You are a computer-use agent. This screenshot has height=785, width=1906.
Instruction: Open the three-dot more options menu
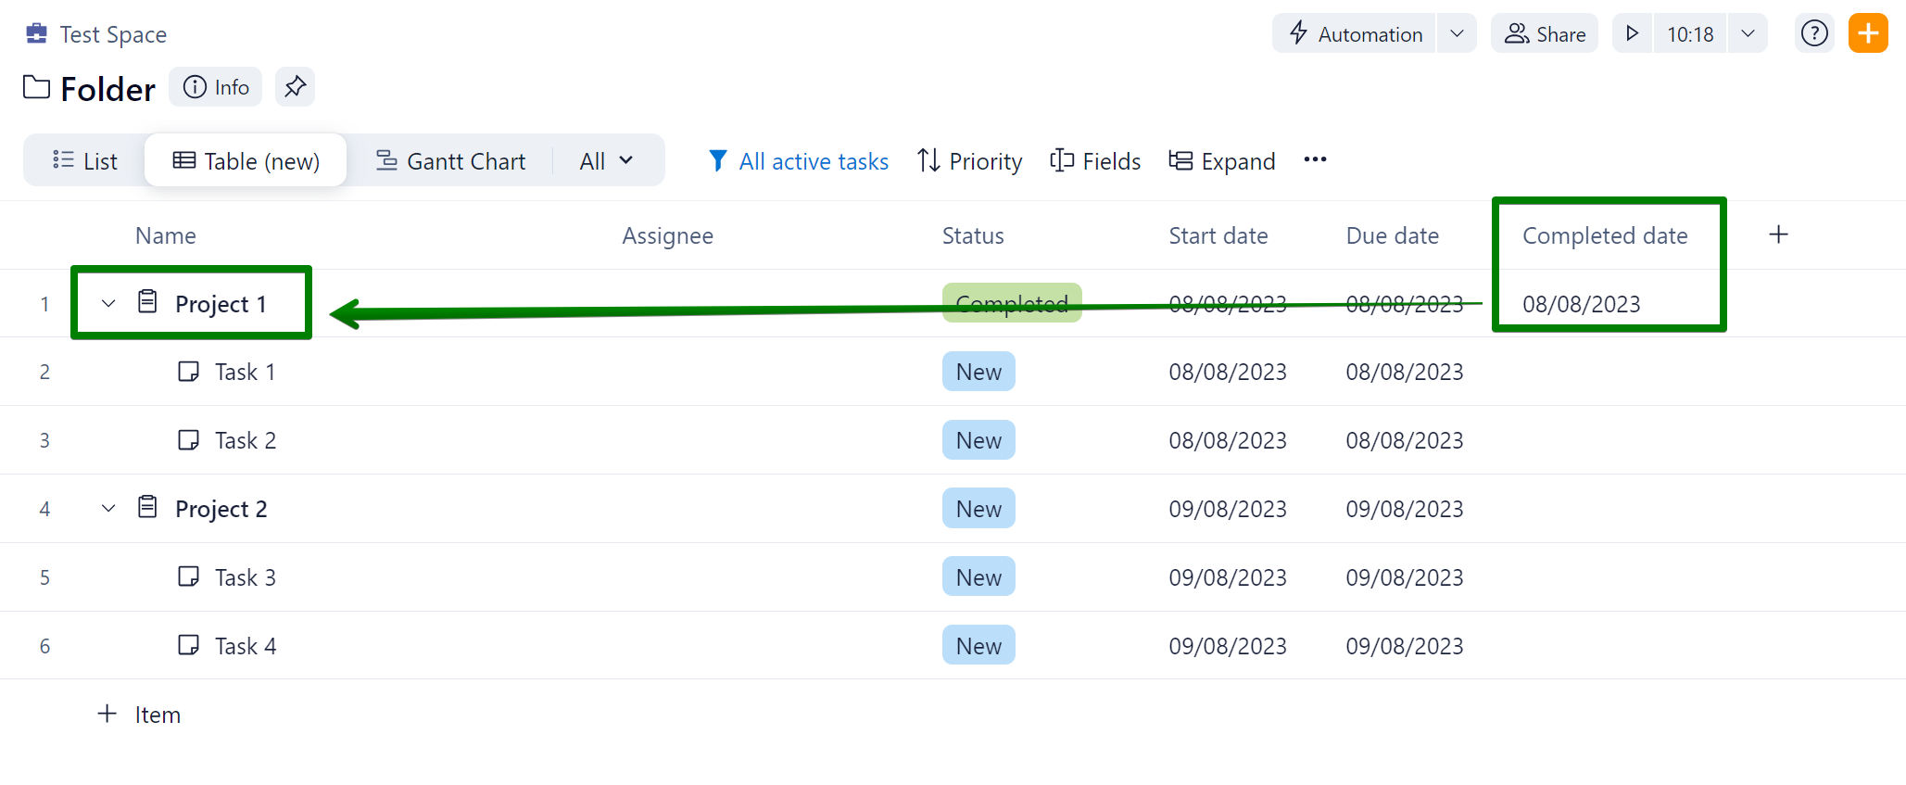point(1314,160)
